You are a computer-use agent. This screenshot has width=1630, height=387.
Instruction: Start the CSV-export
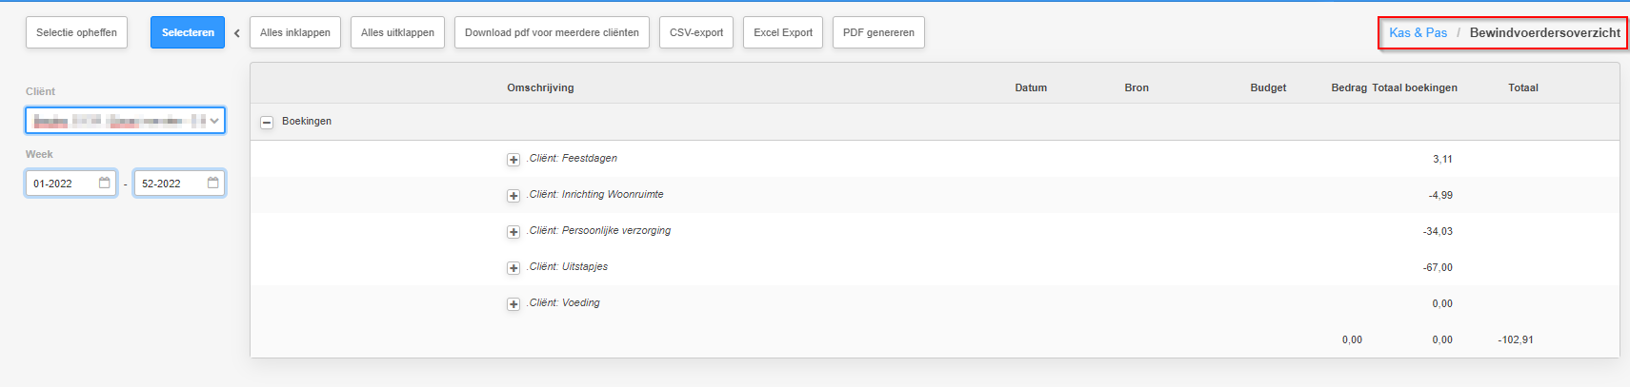tap(696, 32)
